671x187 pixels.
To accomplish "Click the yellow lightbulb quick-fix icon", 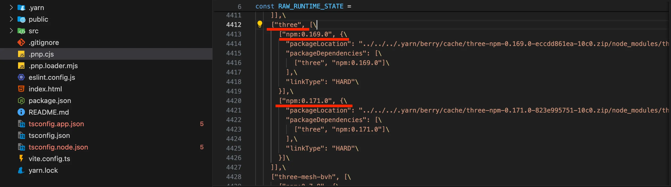I will click(x=260, y=24).
